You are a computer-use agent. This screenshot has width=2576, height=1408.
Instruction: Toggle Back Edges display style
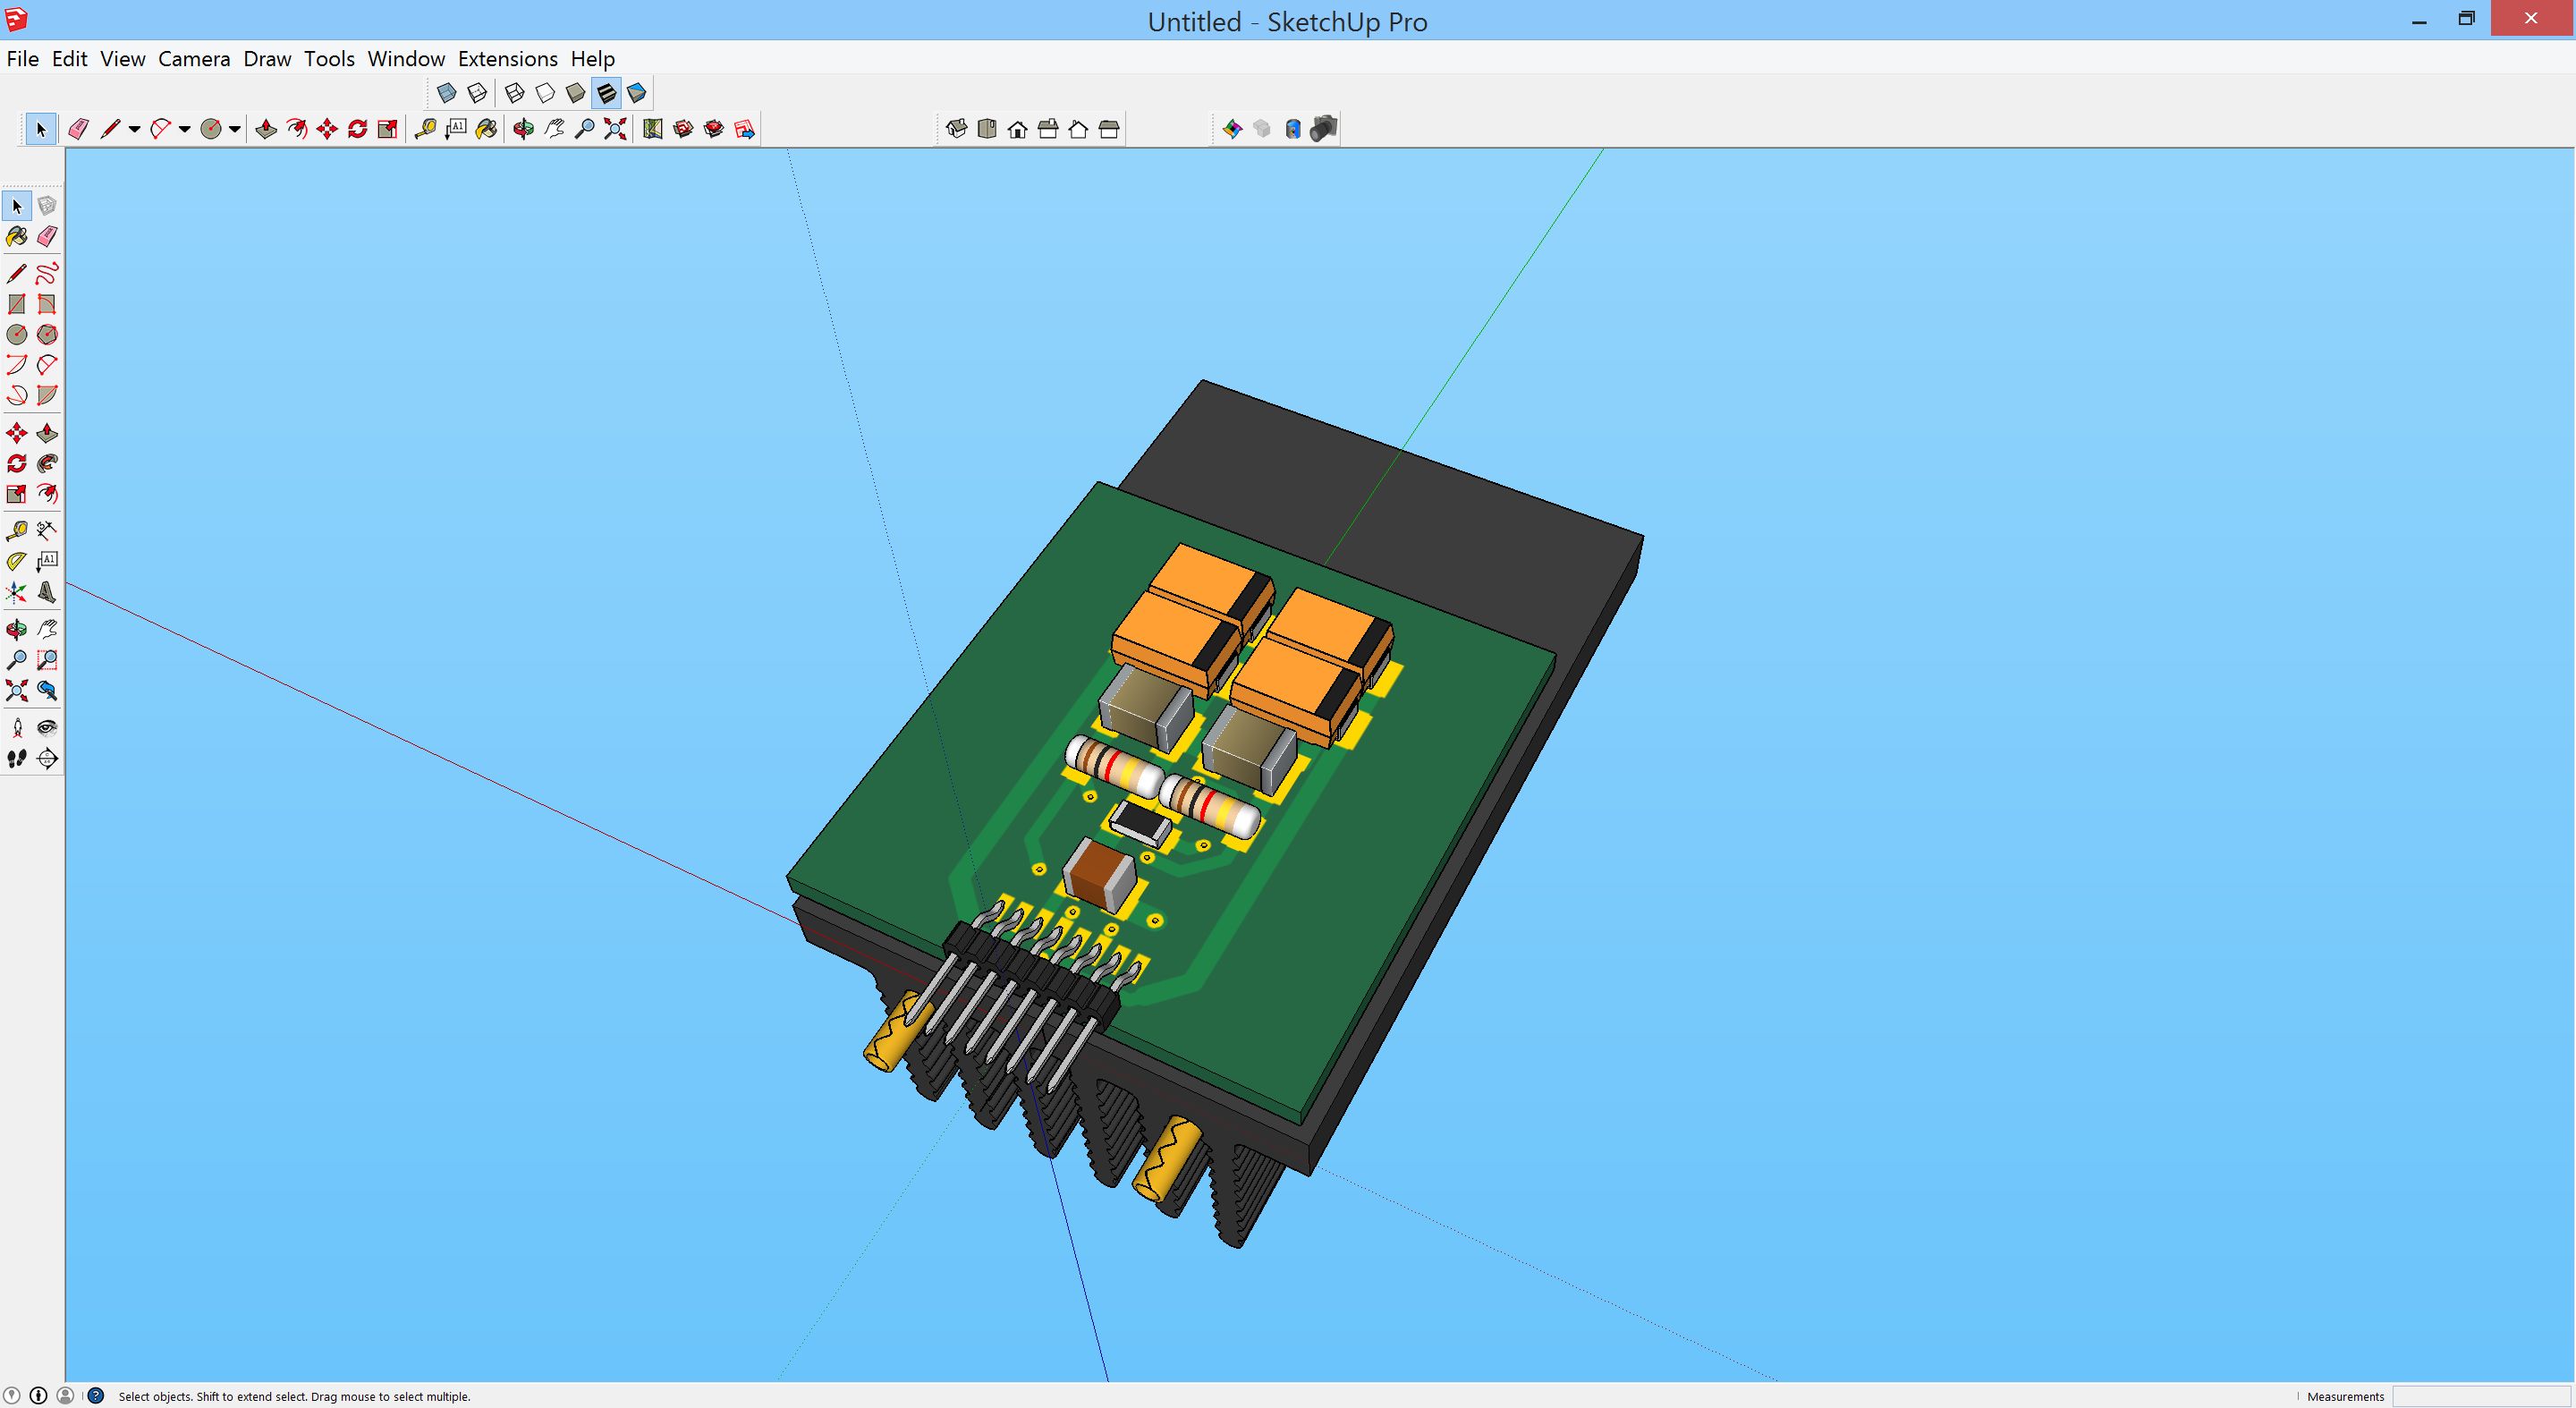click(x=478, y=93)
